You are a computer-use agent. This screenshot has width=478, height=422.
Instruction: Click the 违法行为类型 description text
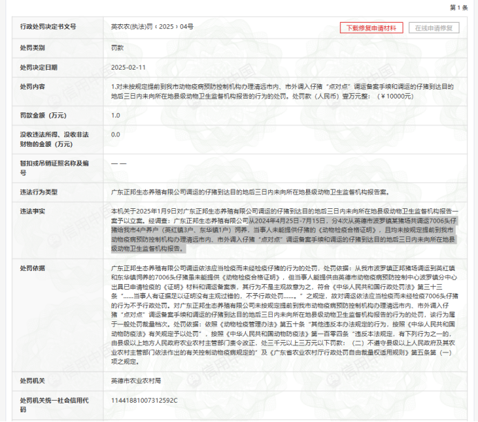(x=250, y=192)
